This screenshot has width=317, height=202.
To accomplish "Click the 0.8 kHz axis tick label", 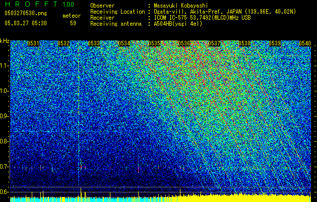I will click(4, 141).
